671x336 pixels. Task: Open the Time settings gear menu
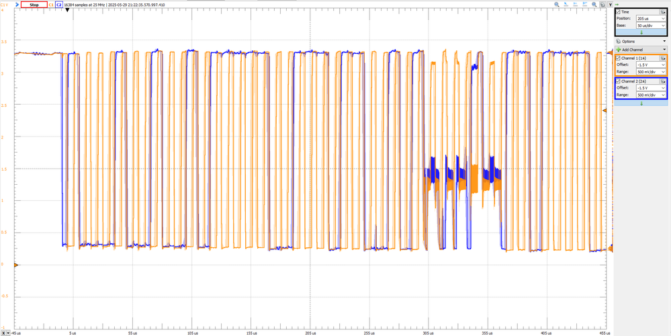click(x=663, y=12)
